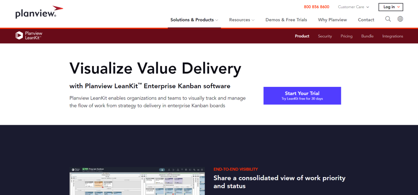Open the Contact page
Image resolution: width=418 pixels, height=195 pixels.
[366, 20]
